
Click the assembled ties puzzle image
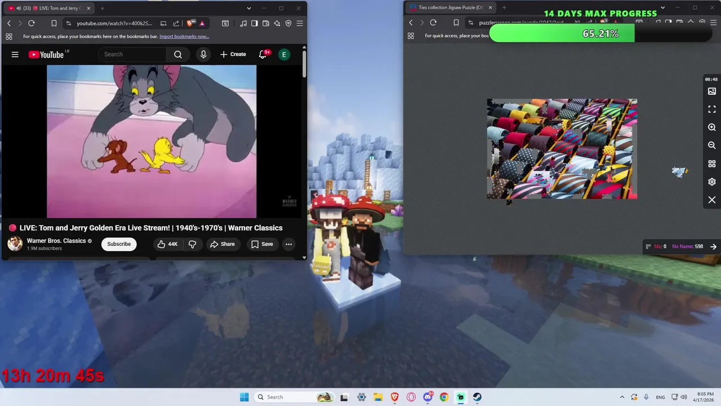point(562,149)
